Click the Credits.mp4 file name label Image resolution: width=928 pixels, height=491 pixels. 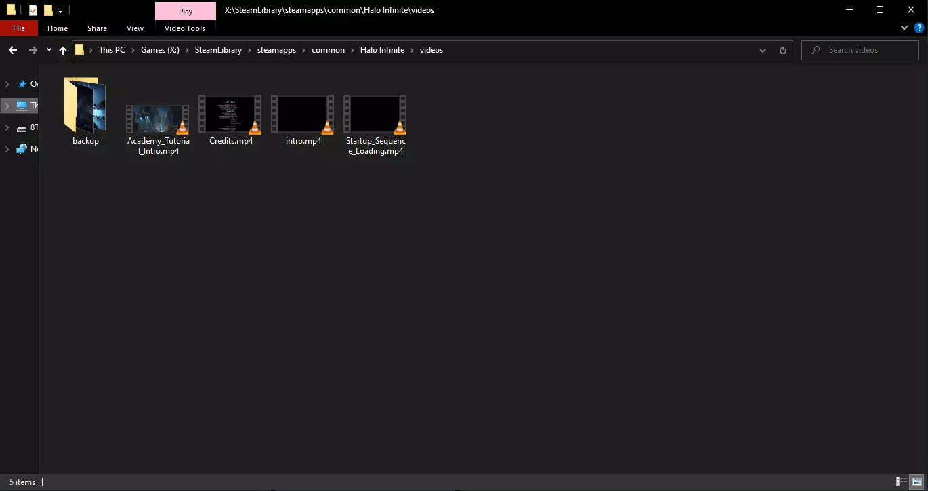point(231,141)
